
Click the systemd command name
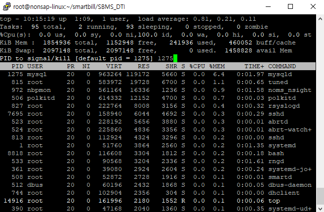tap(282, 145)
